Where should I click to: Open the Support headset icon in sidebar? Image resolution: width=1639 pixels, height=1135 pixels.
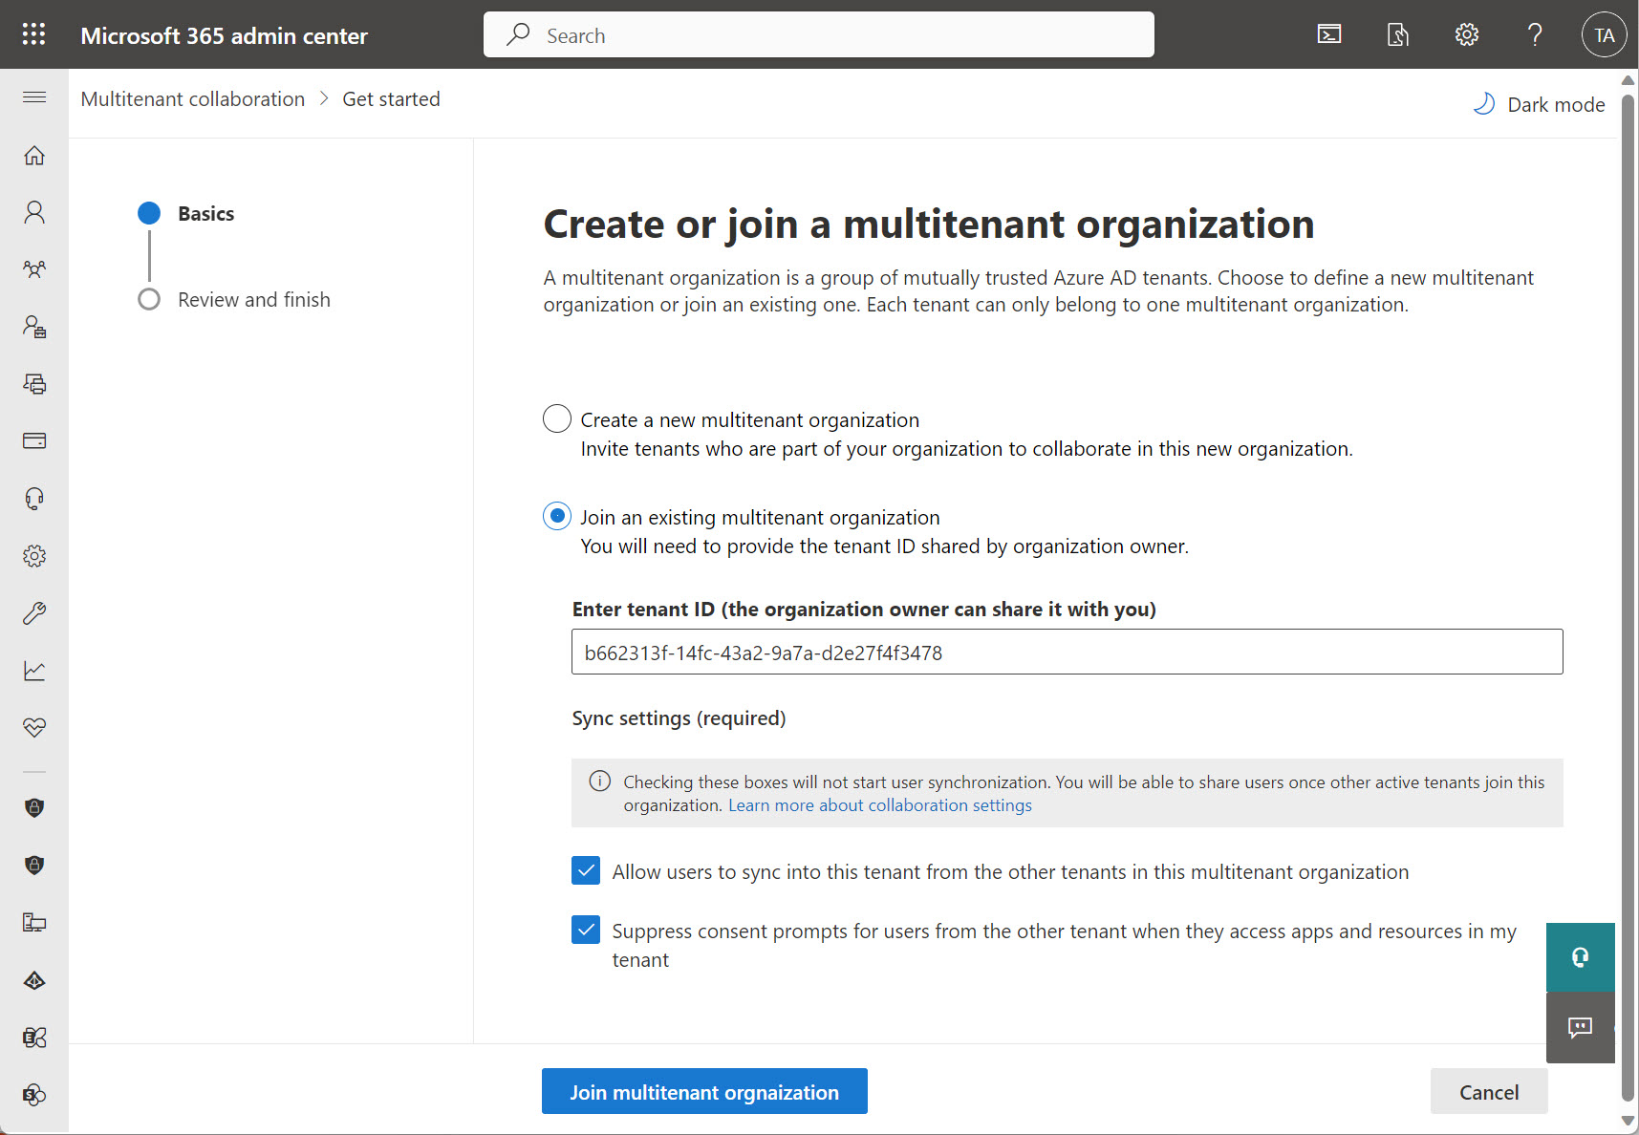pyautogui.click(x=34, y=498)
